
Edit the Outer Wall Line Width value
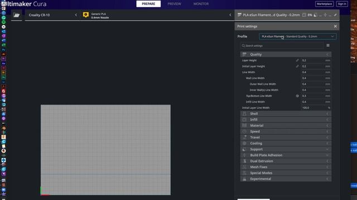coord(316,84)
